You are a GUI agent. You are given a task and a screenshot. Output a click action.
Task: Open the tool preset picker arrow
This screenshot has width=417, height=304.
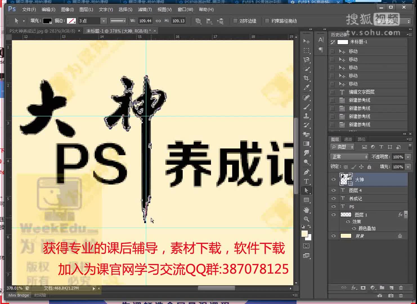tap(24, 21)
